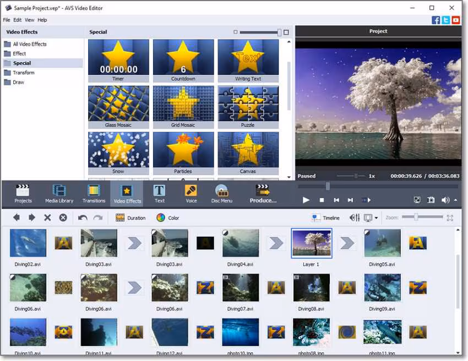Switch to the Transitions panel
Viewport: 468px width, 361px height.
[x=94, y=193]
